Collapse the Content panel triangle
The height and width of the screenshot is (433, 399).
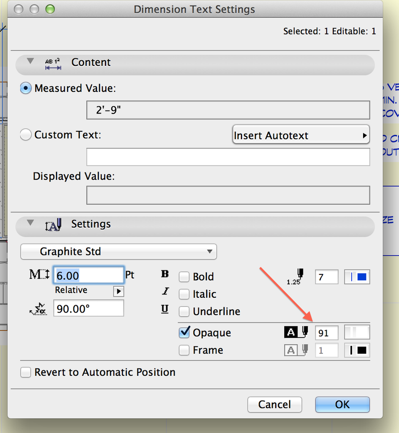(30, 62)
